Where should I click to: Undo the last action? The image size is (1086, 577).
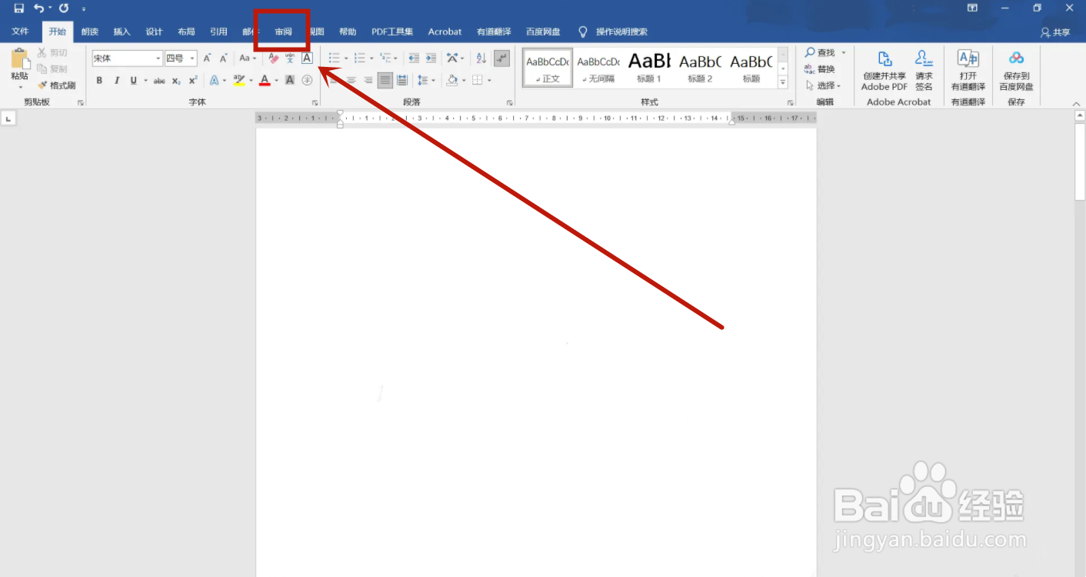[39, 8]
